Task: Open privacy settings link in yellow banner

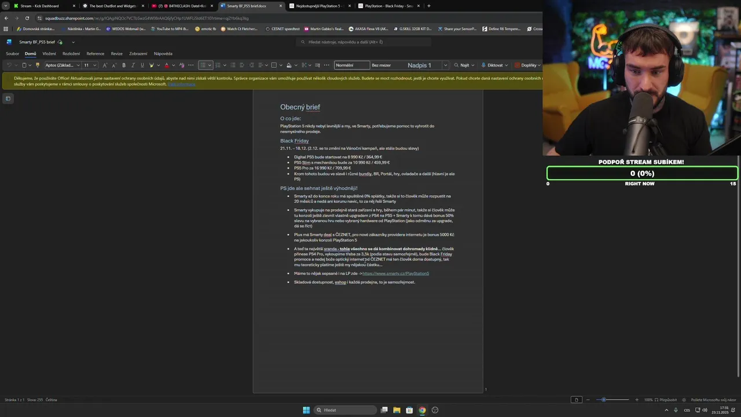Action: pyautogui.click(x=181, y=85)
